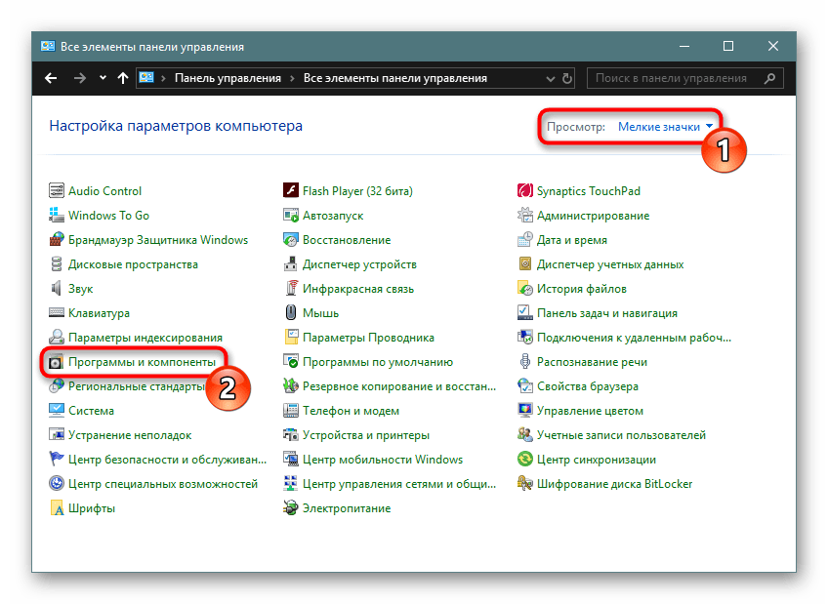Open Центр мобильности Windows link
Image resolution: width=828 pixels, height=604 pixels.
383,460
